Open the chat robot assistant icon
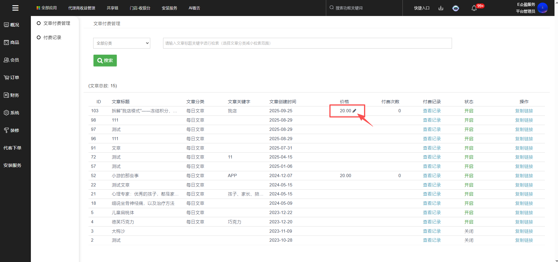 click(455, 8)
